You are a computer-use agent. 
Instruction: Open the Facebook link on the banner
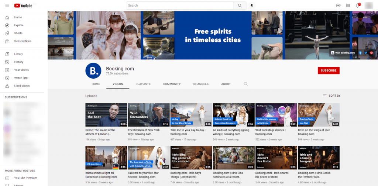[x=360, y=53]
